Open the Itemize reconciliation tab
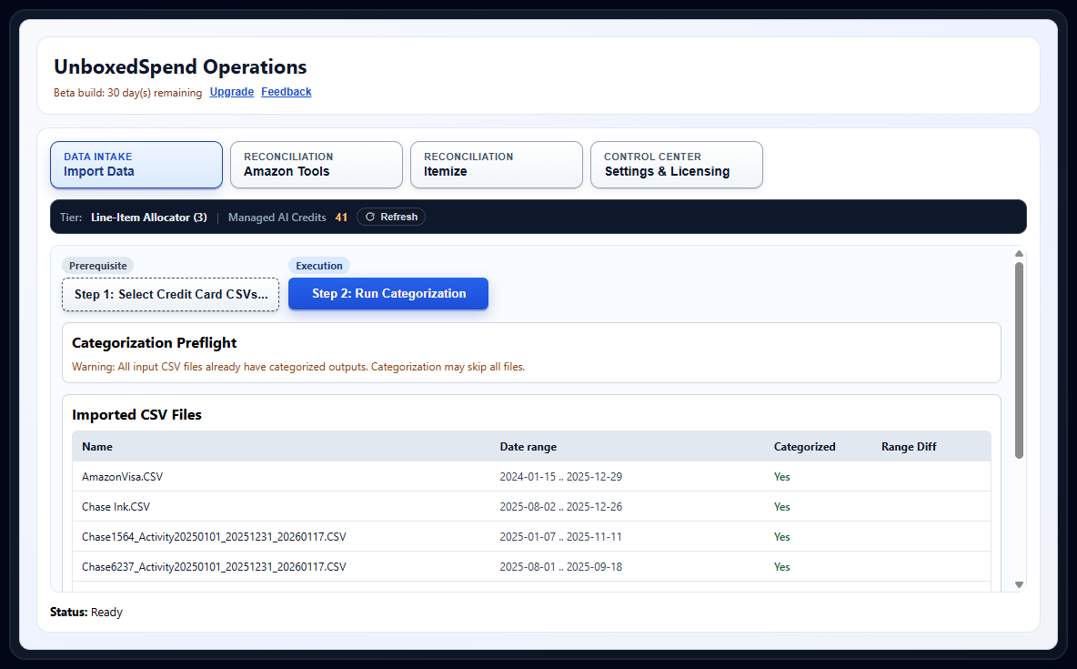The height and width of the screenshot is (669, 1077). pyautogui.click(x=496, y=165)
